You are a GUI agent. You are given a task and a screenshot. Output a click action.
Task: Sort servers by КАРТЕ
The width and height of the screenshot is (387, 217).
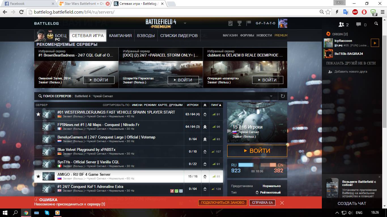(163, 105)
